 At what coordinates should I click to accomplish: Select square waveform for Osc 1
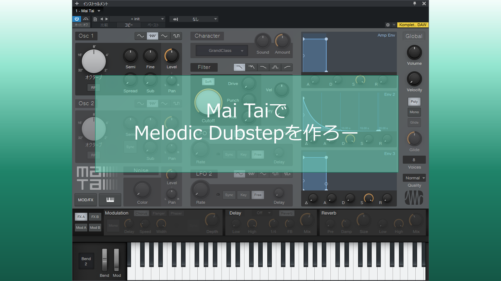click(176, 36)
